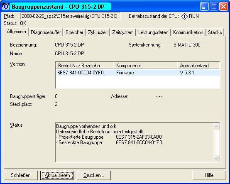The height and width of the screenshot is (184, 230).
Task: View the Stacks tab
Action: point(215,32)
